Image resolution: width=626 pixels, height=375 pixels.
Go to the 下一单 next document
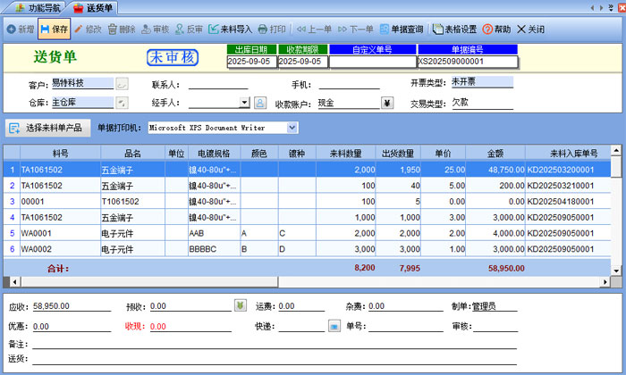click(x=355, y=29)
